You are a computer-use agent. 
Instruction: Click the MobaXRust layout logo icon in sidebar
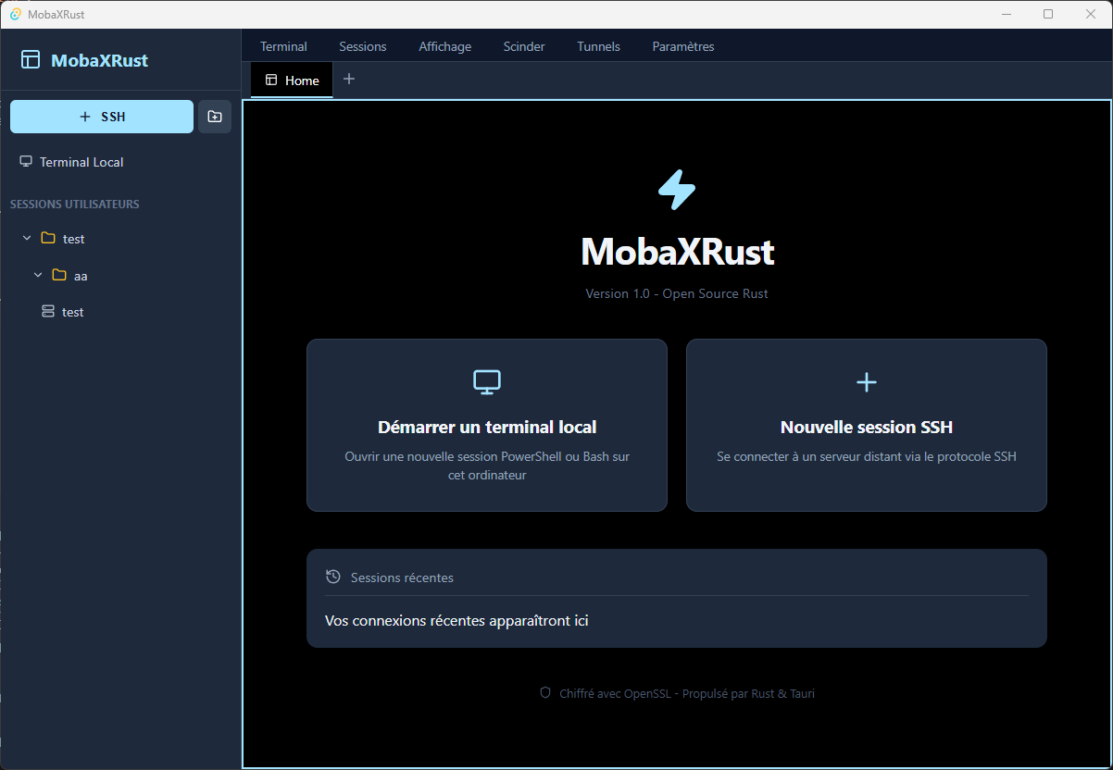(x=31, y=60)
